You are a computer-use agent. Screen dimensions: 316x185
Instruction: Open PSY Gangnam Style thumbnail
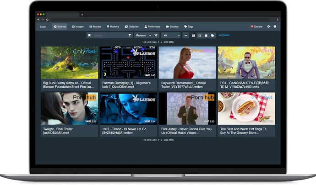click(246, 63)
